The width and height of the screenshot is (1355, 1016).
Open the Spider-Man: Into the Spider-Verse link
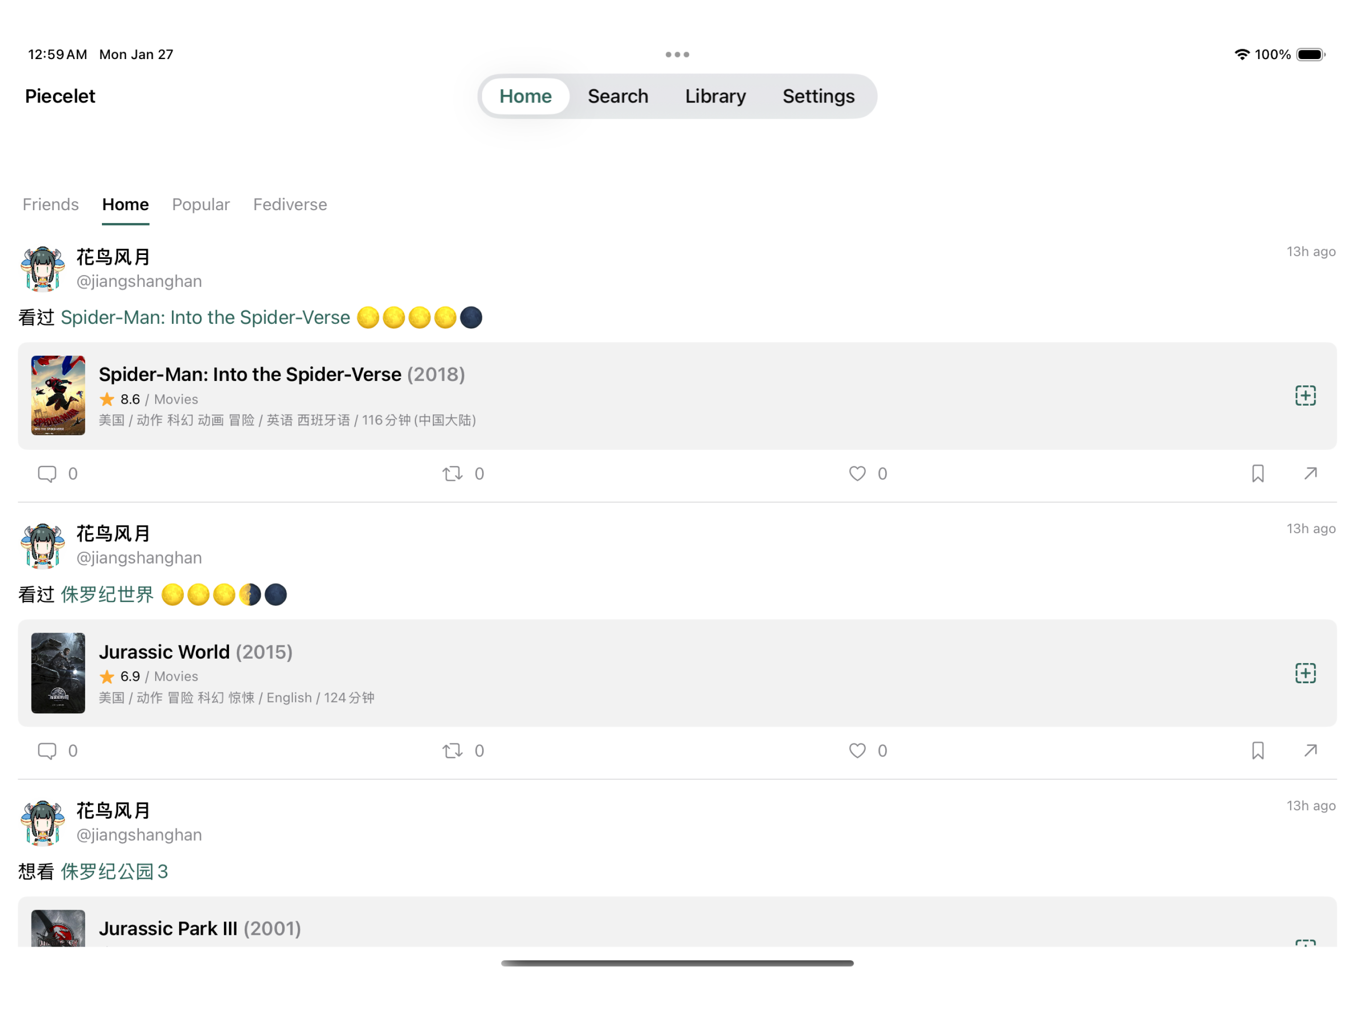205,318
